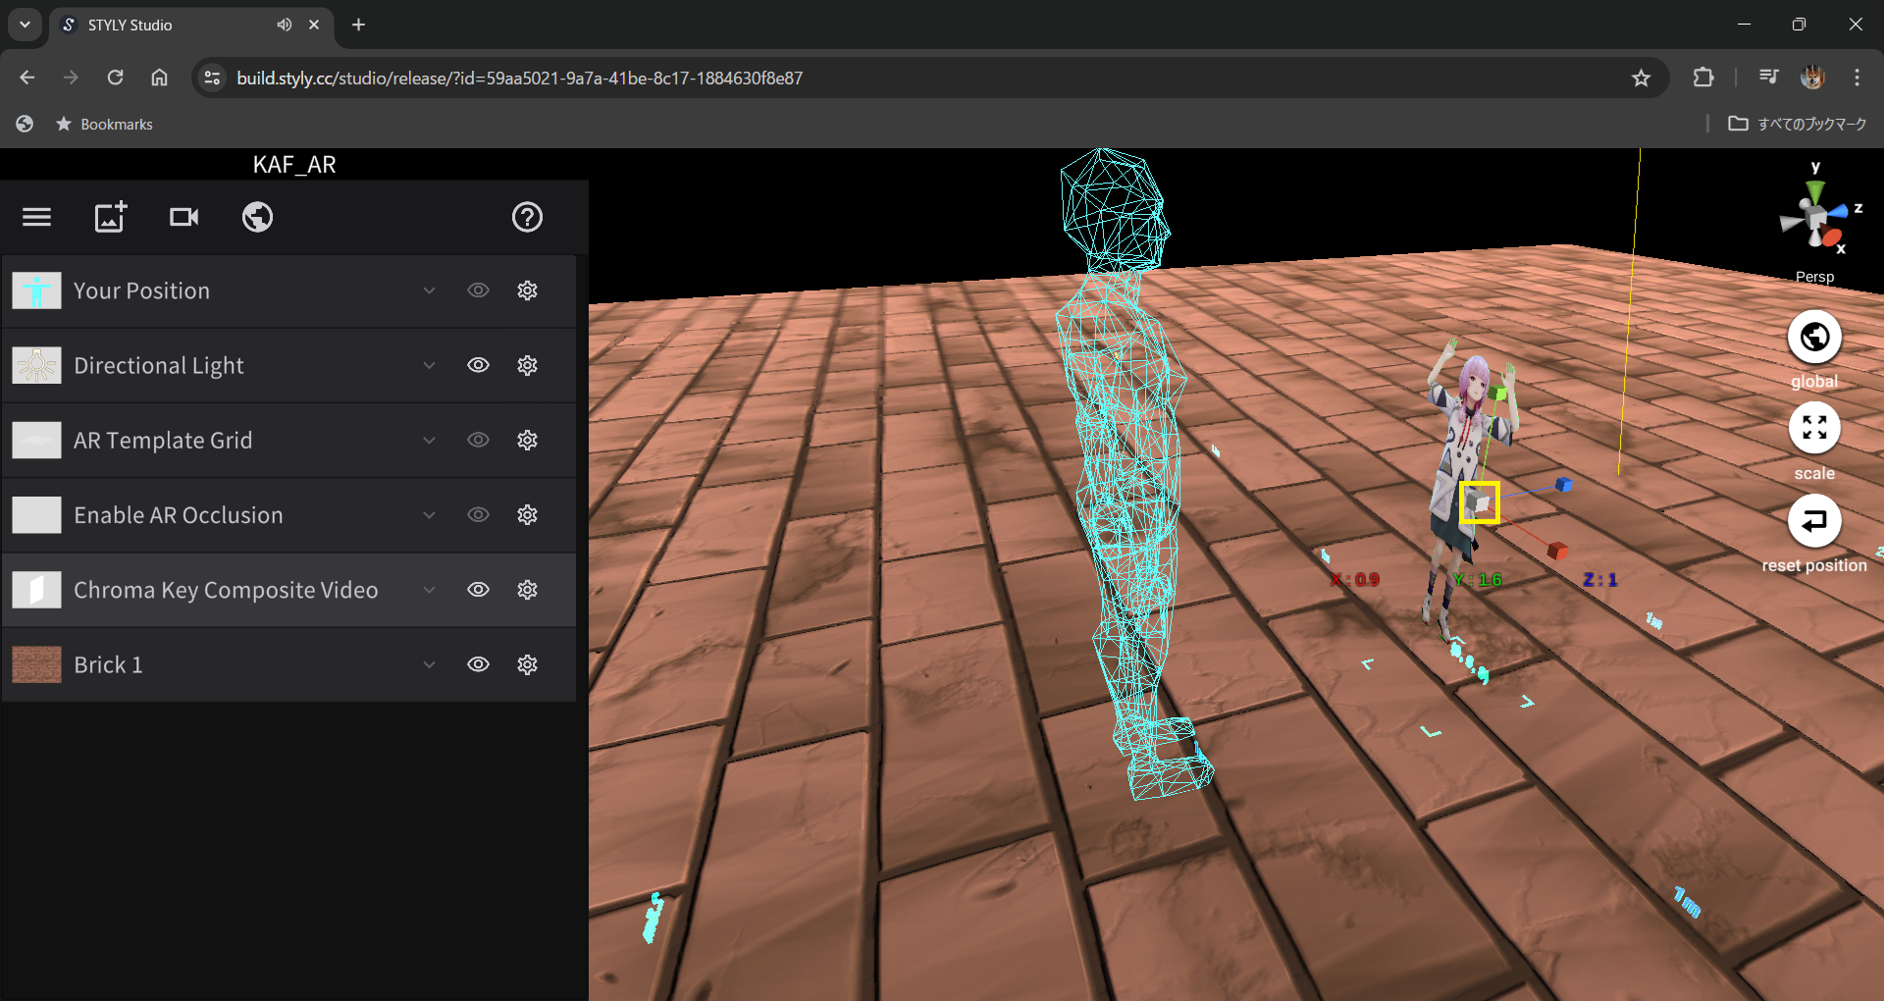Screen dimensions: 1884x1001
Task: Toggle visibility of Chroma Key Composite Video
Action: [x=478, y=590]
